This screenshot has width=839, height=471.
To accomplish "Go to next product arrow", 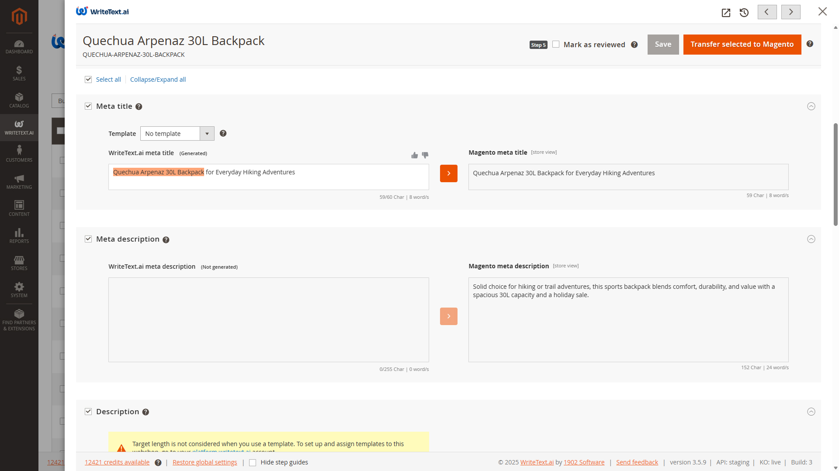I will [x=790, y=12].
